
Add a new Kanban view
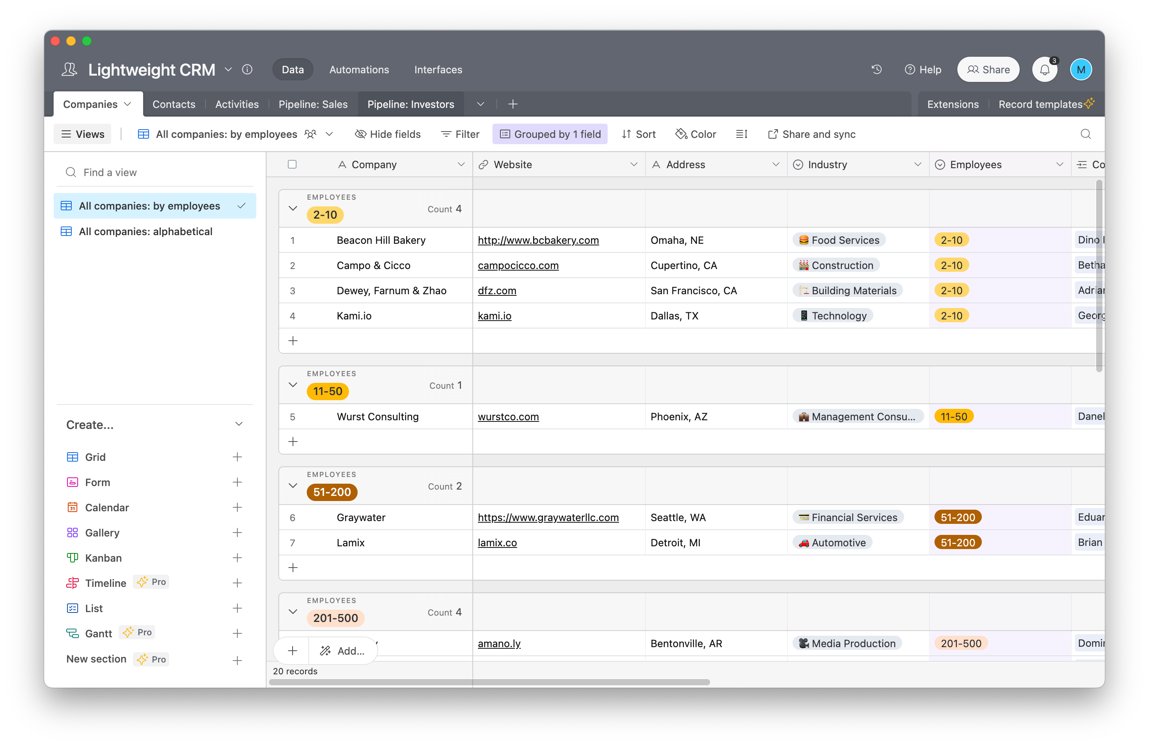point(237,558)
